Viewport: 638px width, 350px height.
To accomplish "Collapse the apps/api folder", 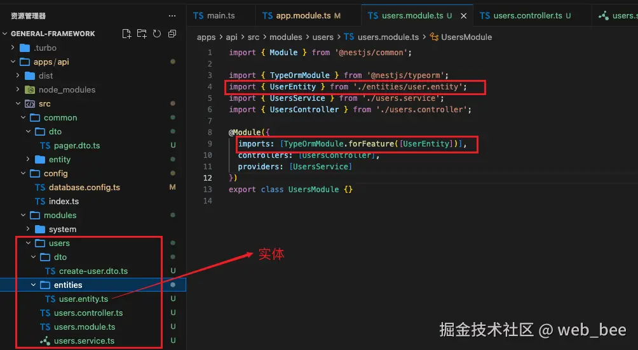I will tap(13, 62).
